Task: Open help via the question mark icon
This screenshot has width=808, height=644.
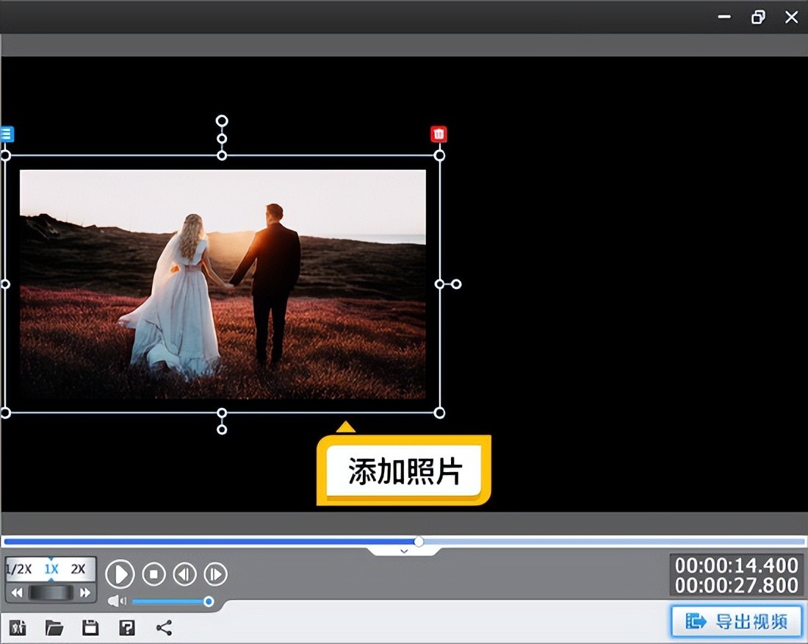Action: (127, 627)
